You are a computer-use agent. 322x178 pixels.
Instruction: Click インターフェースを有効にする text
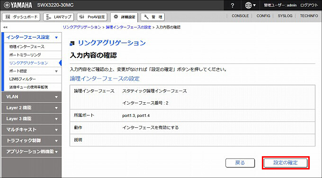click(150, 127)
